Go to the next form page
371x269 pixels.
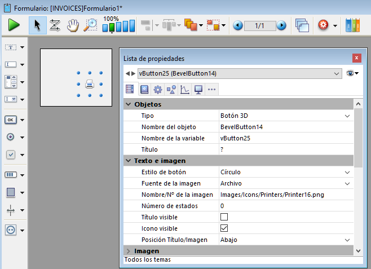(x=281, y=26)
